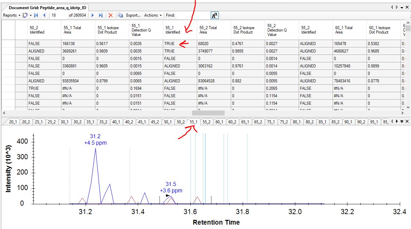This screenshot has width=411, height=229.
Task: Go to the first grid record
Action: (36, 15)
